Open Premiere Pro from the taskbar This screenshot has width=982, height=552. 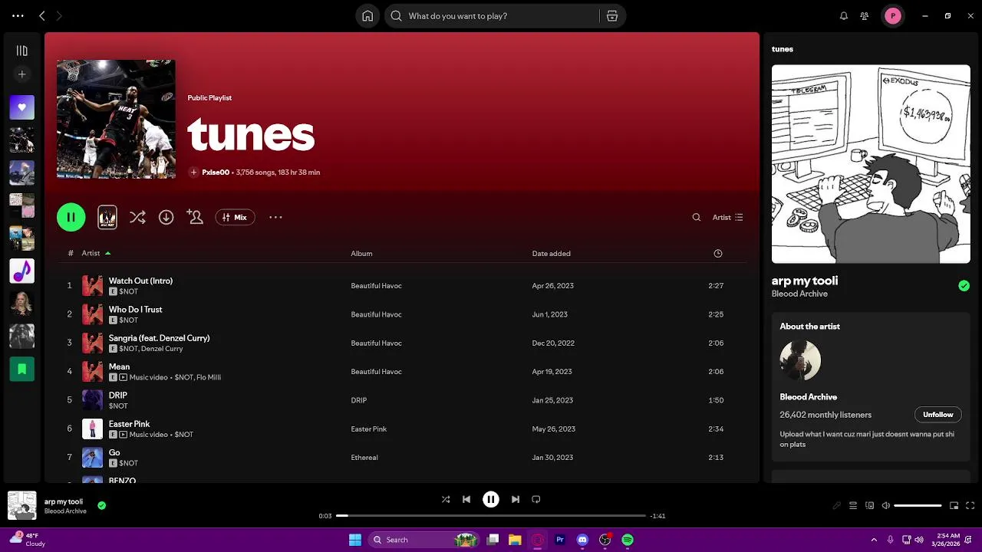(560, 540)
